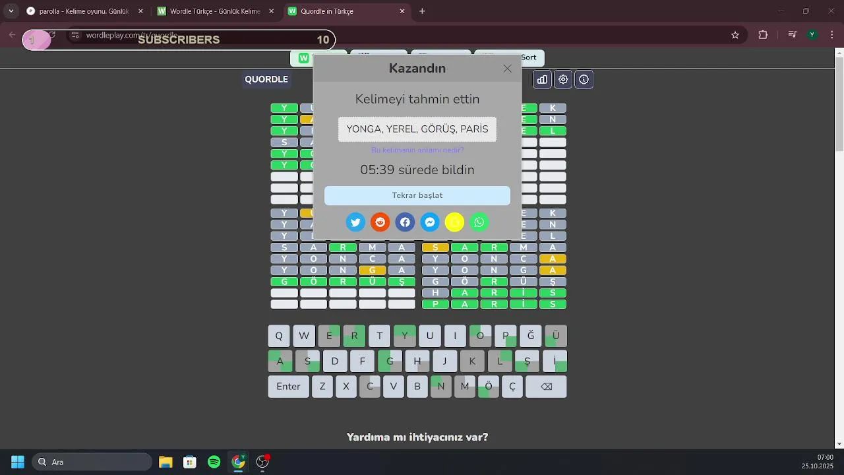The width and height of the screenshot is (844, 475).
Task: Tap the W key on game keyboard
Action: 304,336
